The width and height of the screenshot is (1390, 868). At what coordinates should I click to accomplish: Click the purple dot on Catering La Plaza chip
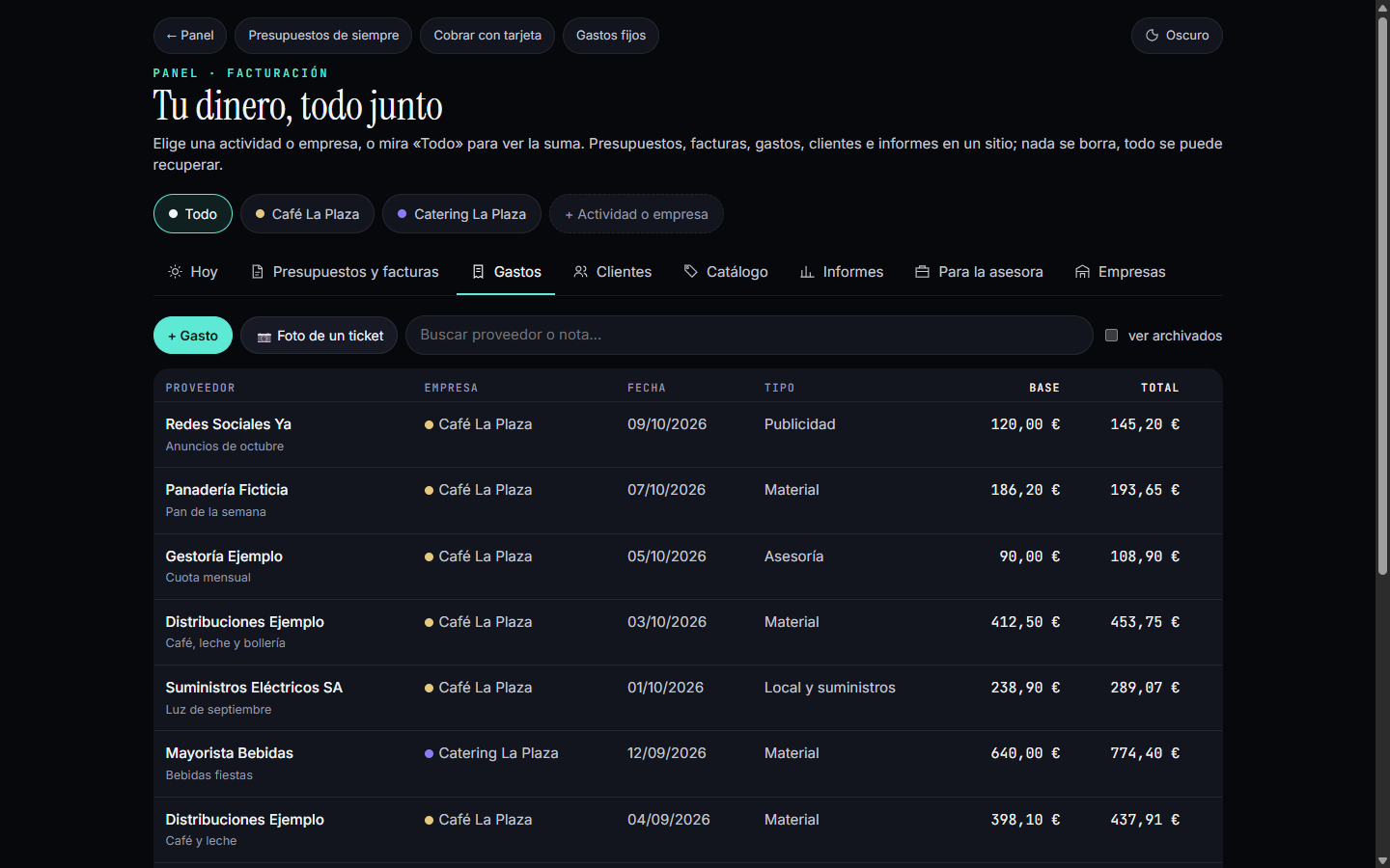tap(402, 214)
